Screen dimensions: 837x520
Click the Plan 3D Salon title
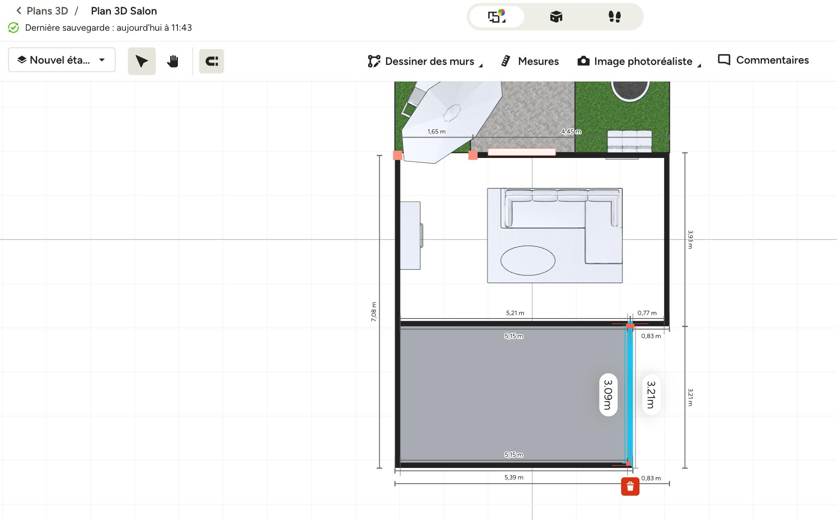tap(124, 11)
